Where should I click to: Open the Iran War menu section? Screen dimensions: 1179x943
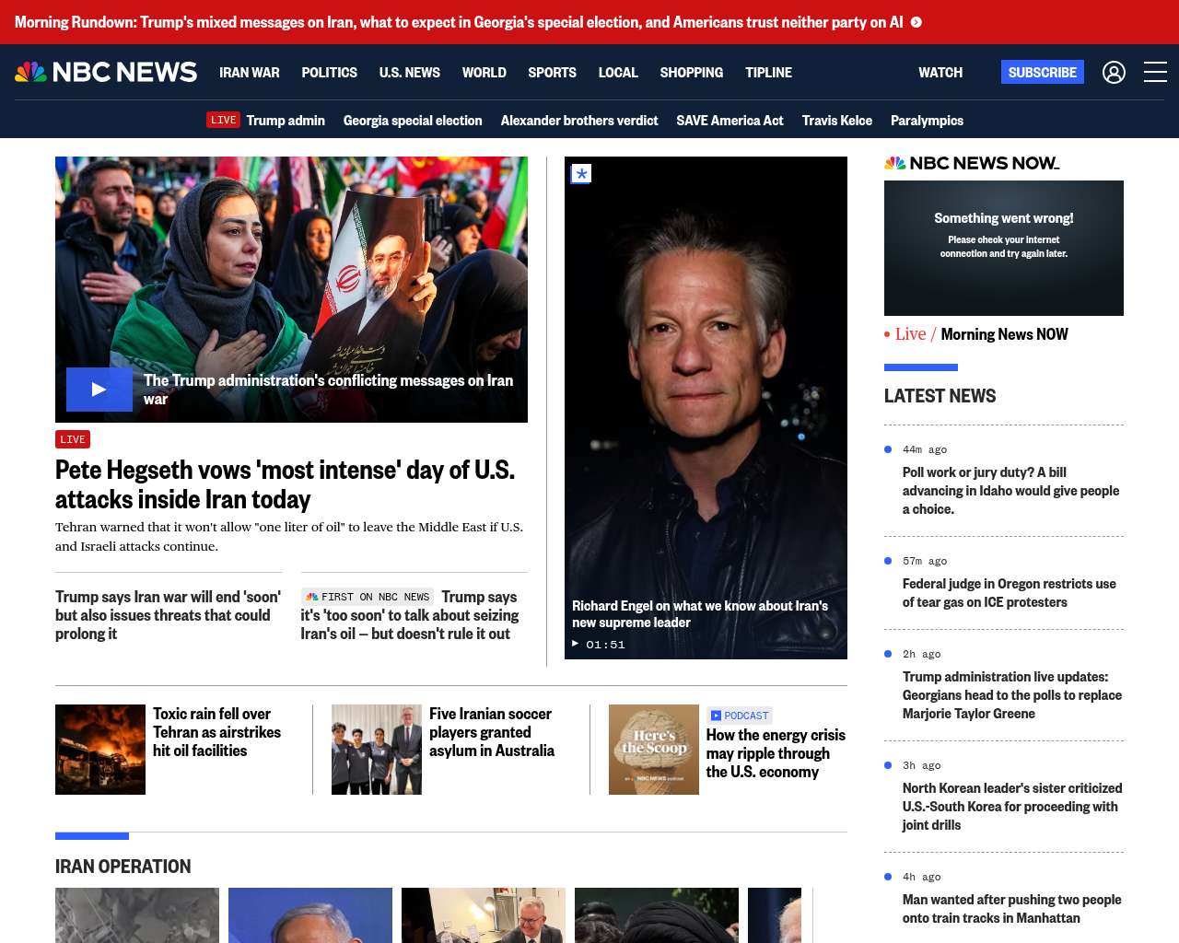[249, 72]
